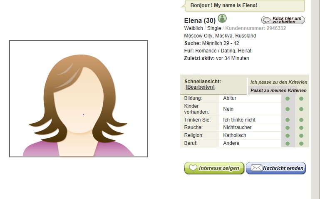This screenshot has height=199, width=320.
Task: Click the second green dot in Rauche row
Action: point(301,128)
